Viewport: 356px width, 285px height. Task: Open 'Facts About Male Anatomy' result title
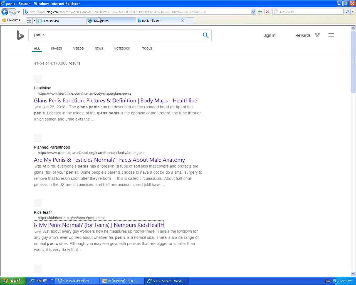coord(109,160)
